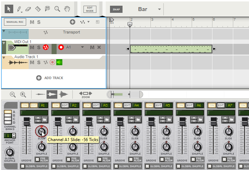Enable record on Audio Track 1
The height and width of the screenshot is (170, 249).
pos(53,62)
